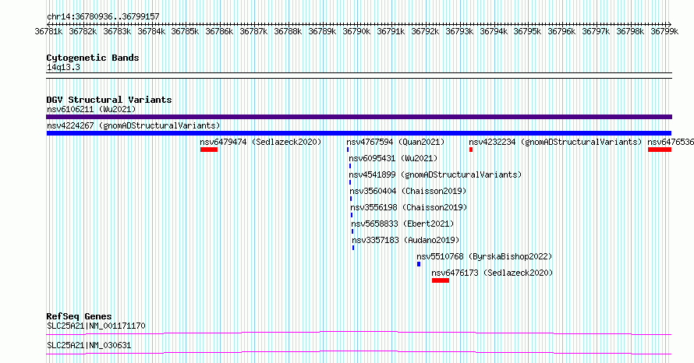The width and height of the screenshot is (694, 363).
Task: Open nsv4232234 (gnomADStructuralVariants) label
Action: (x=555, y=142)
